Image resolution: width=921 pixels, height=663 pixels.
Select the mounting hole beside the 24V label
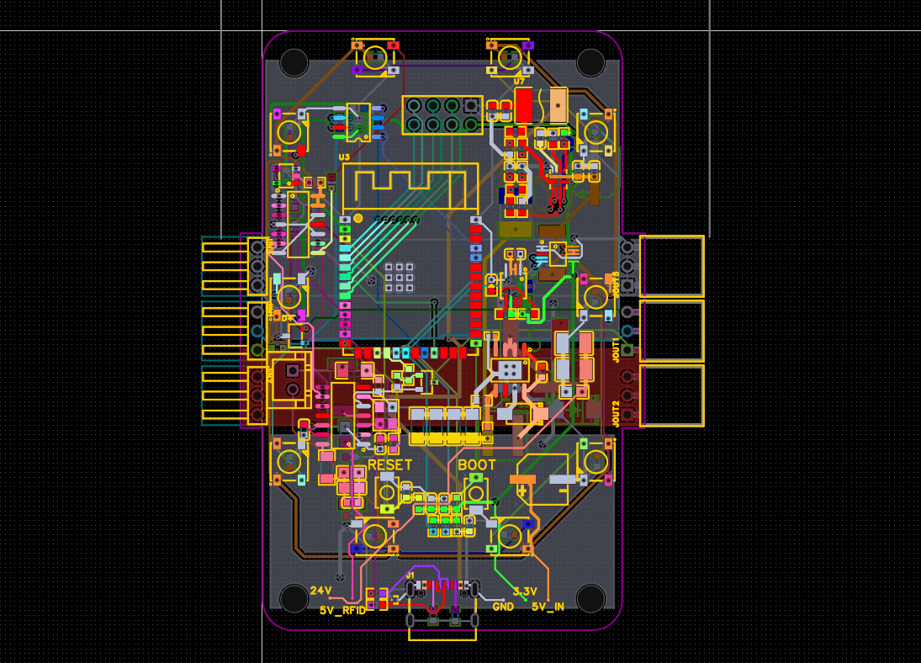pos(294,598)
